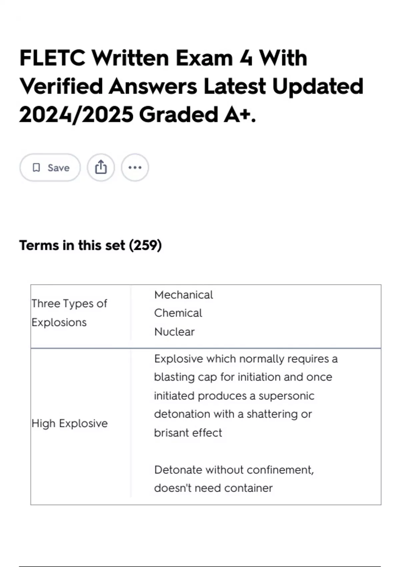
Task: Click "detonation with a shattering or" line
Action: [233, 414]
